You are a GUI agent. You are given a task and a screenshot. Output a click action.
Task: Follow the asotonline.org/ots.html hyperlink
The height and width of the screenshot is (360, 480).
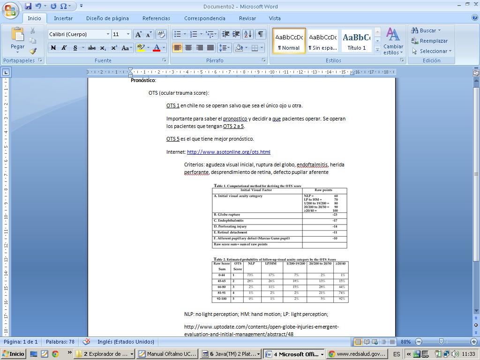(229, 152)
